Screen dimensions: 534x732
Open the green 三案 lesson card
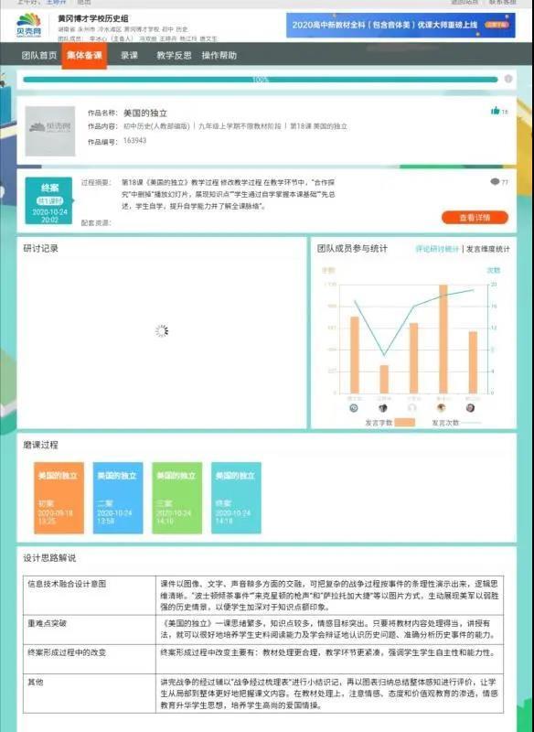click(x=177, y=498)
